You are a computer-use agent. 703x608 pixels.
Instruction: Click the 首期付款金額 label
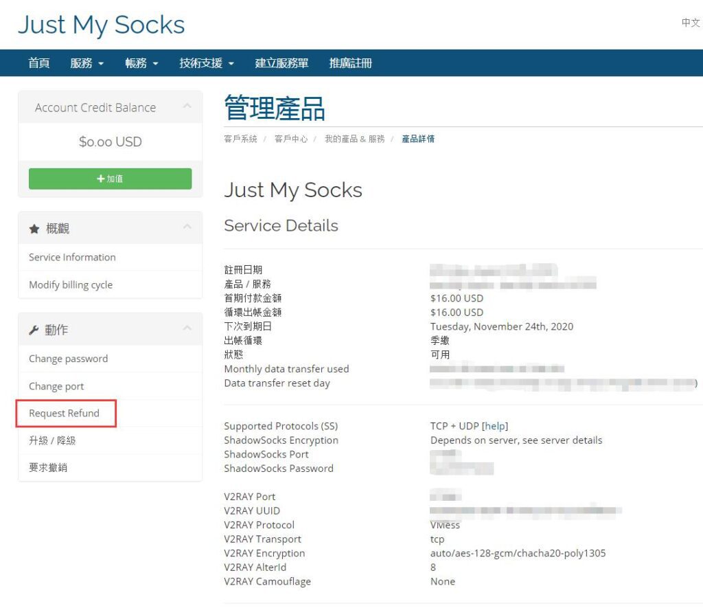coord(253,298)
